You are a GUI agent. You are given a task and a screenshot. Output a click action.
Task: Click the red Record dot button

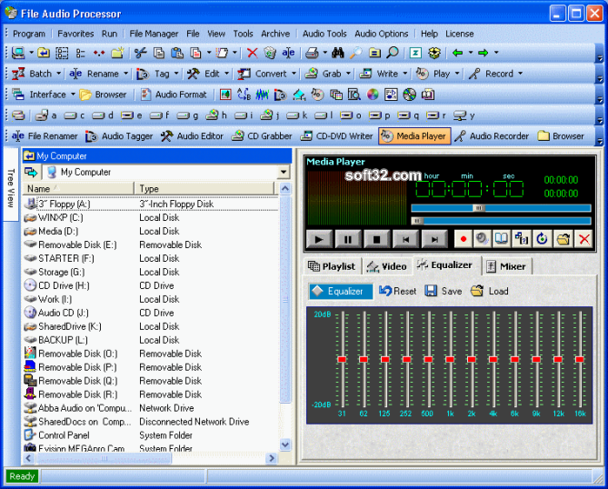point(463,239)
